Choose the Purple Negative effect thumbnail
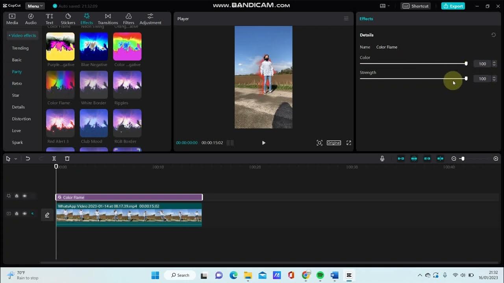The width and height of the screenshot is (504, 283). [x=60, y=46]
